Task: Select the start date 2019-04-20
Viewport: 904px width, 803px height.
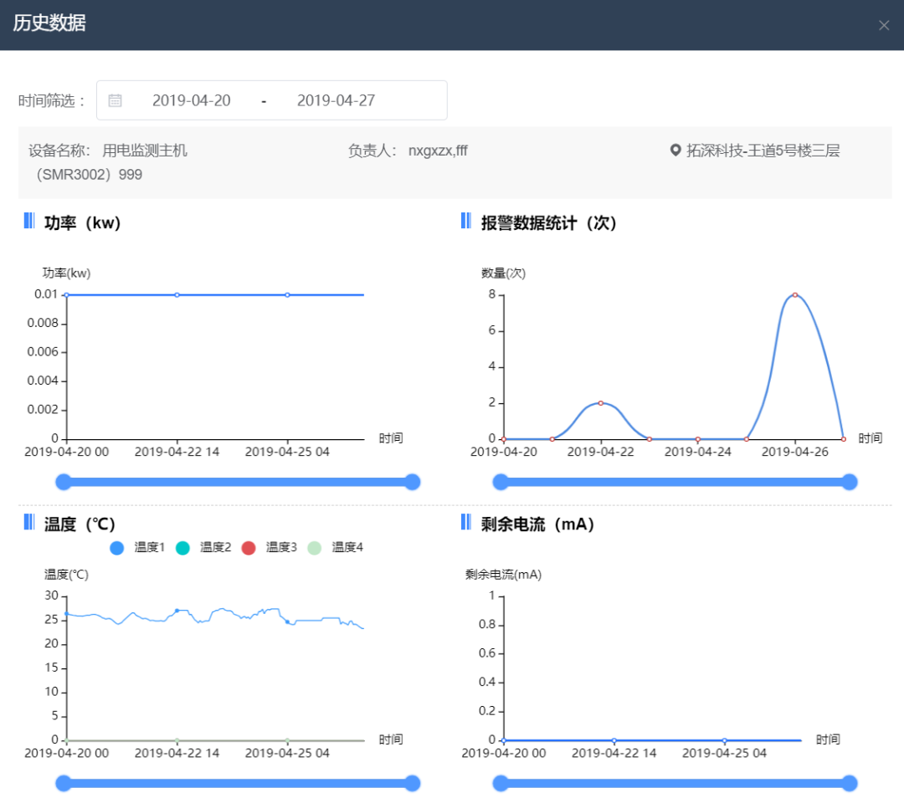Action: (191, 100)
